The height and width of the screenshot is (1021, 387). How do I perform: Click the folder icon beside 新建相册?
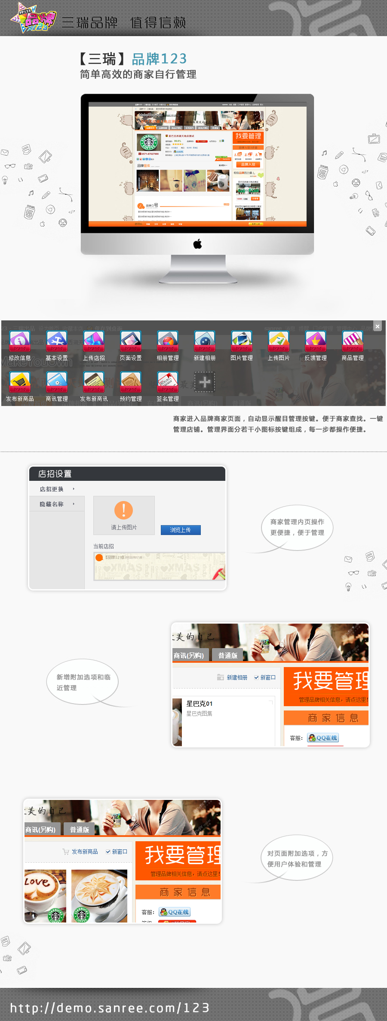[x=220, y=677]
